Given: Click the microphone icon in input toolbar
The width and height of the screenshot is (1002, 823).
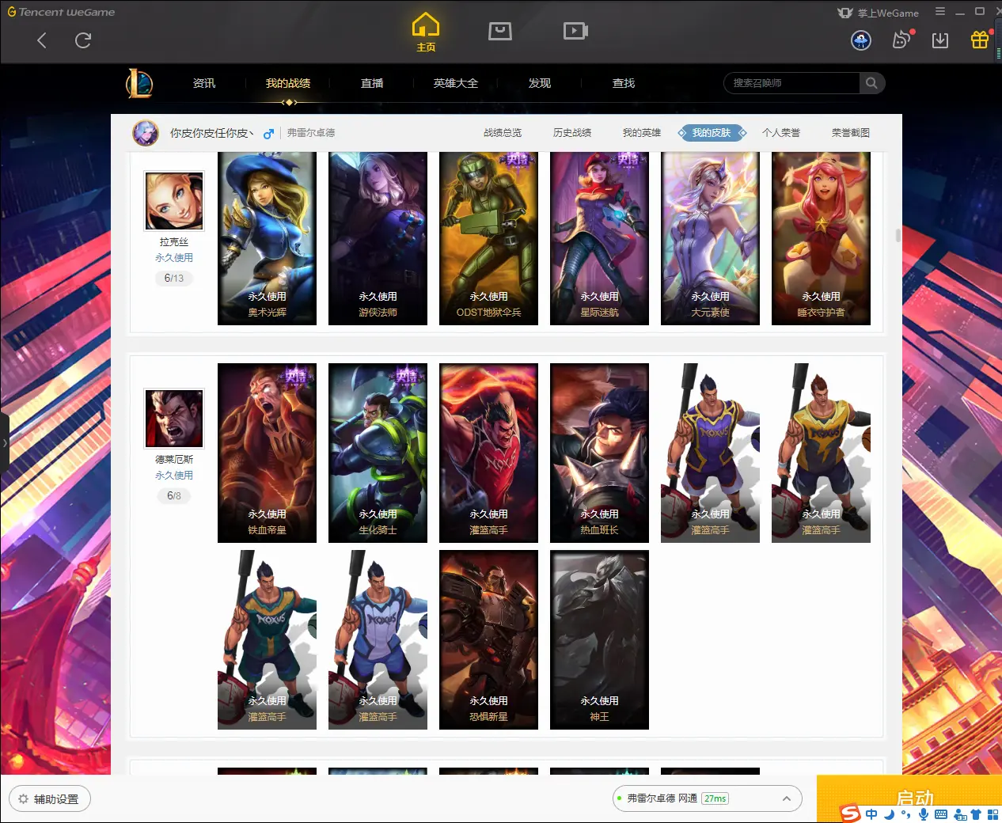Looking at the screenshot, I should point(924,814).
